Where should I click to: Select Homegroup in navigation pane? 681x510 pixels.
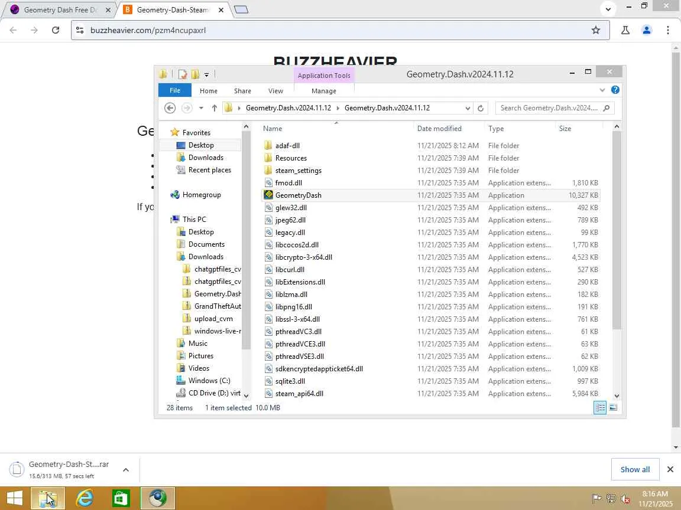coord(202,195)
